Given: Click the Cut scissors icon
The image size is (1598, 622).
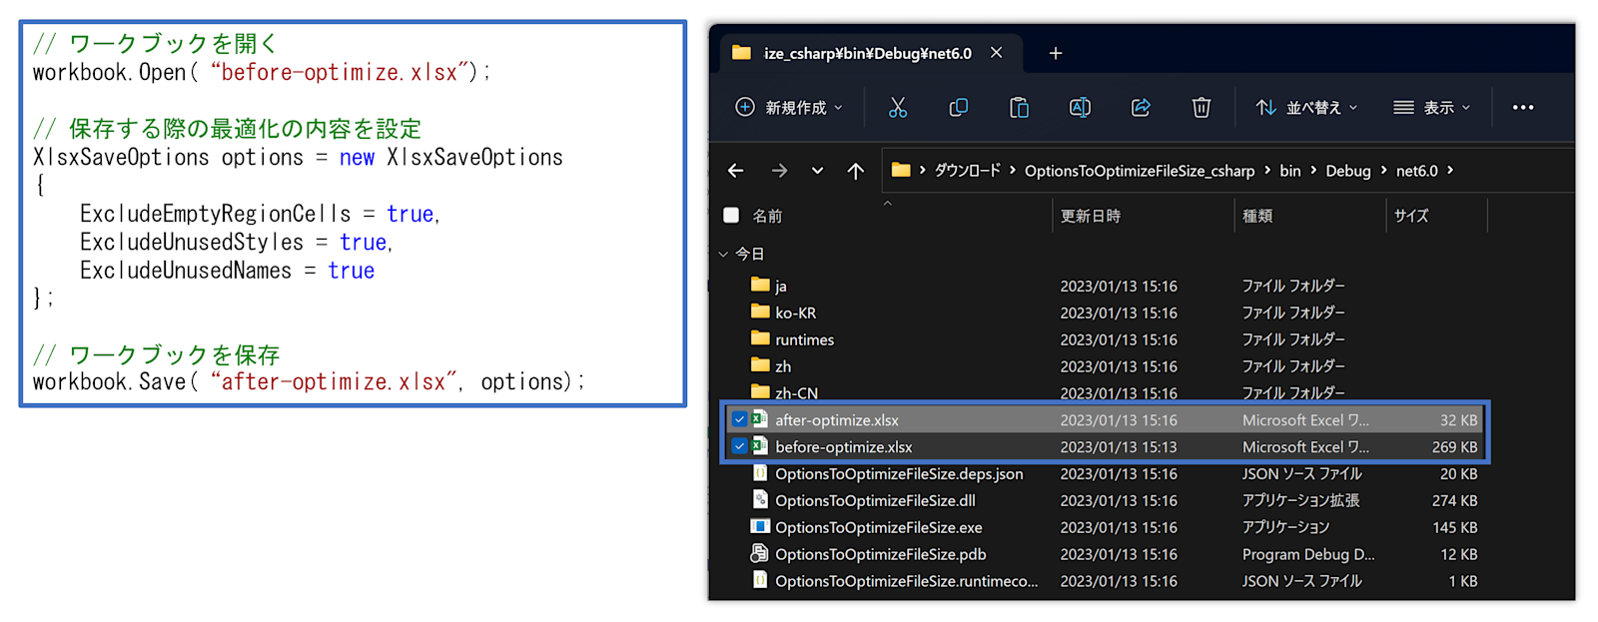Looking at the screenshot, I should click(x=898, y=108).
